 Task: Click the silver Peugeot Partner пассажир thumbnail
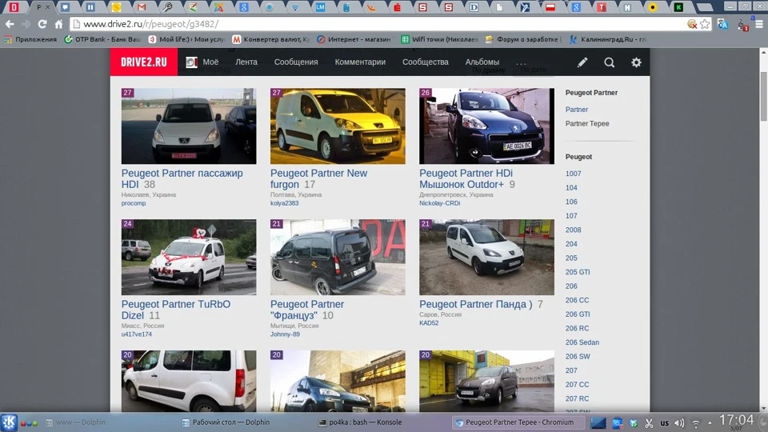coord(189,126)
